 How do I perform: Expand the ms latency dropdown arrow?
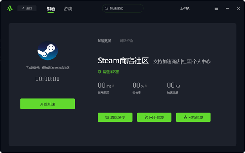click(x=113, y=86)
